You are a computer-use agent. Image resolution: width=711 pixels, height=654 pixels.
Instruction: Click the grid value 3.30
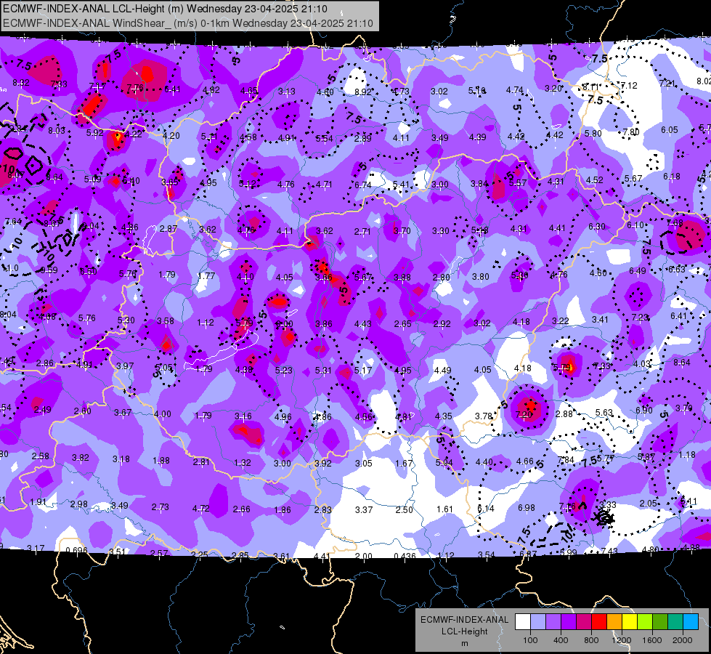click(x=441, y=231)
